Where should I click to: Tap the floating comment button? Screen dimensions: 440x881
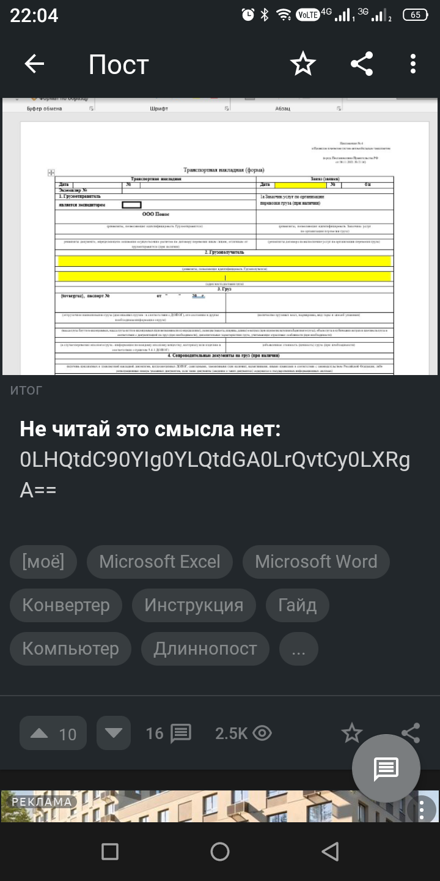pyautogui.click(x=386, y=768)
